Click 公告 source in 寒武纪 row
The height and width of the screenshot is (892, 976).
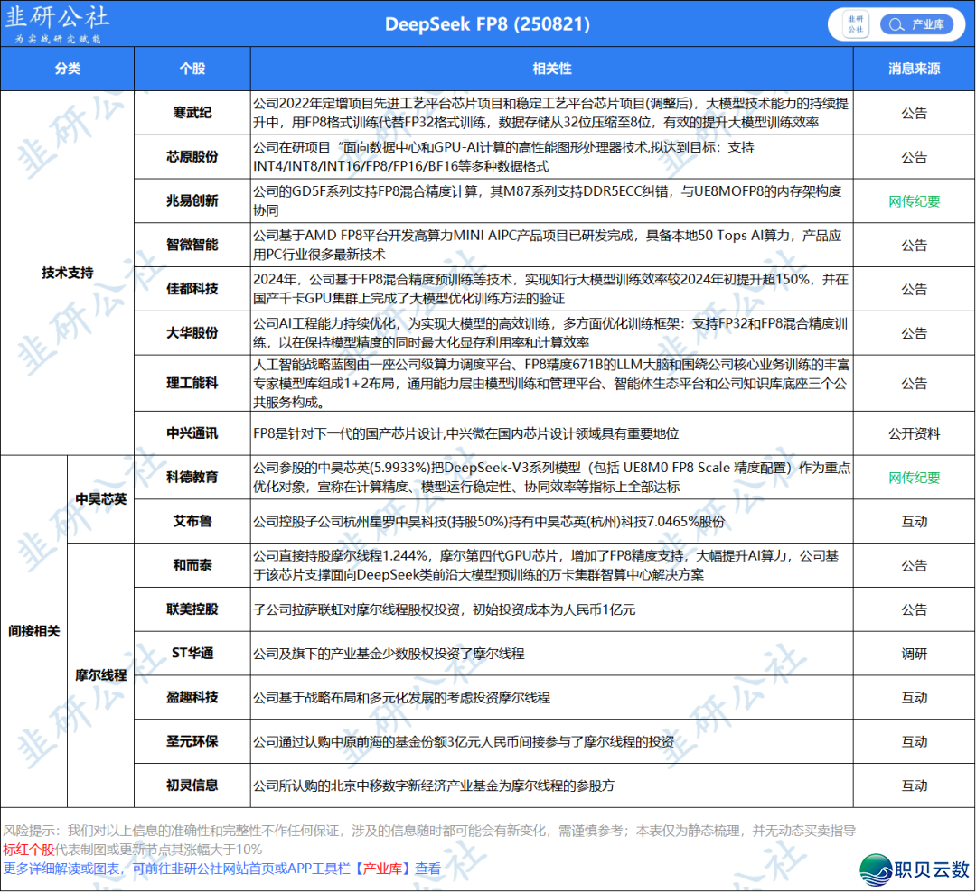click(x=914, y=113)
